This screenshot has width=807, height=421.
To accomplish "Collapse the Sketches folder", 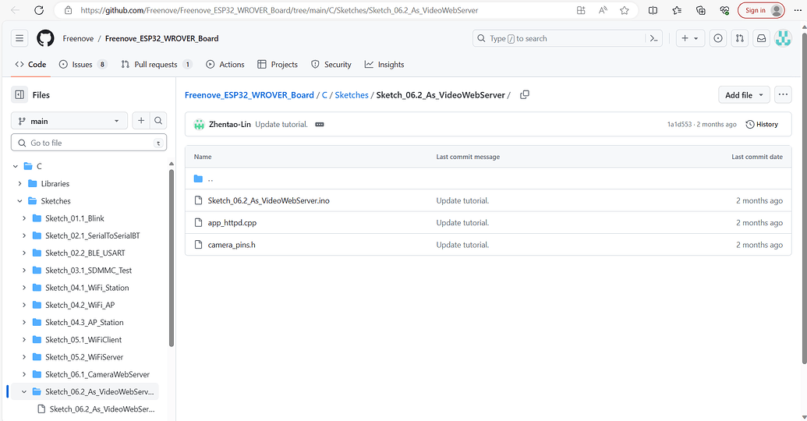I will coord(19,201).
